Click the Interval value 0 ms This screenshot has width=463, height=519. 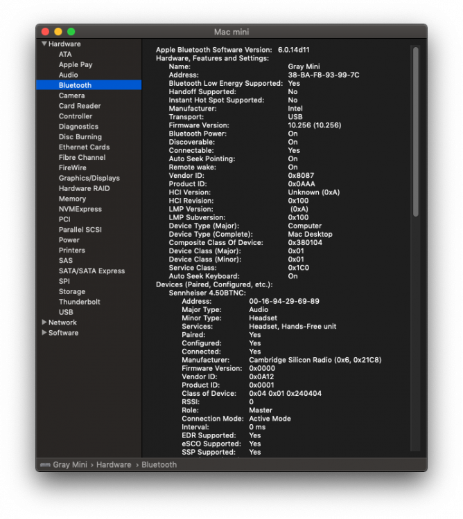coord(257,427)
